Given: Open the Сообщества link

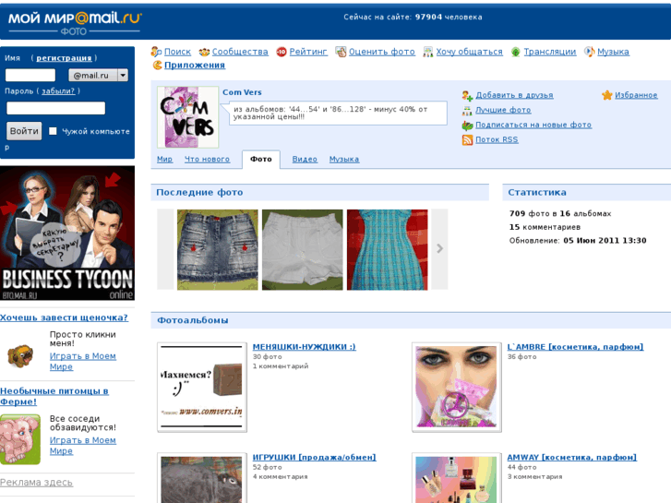Looking at the screenshot, I should 240,52.
